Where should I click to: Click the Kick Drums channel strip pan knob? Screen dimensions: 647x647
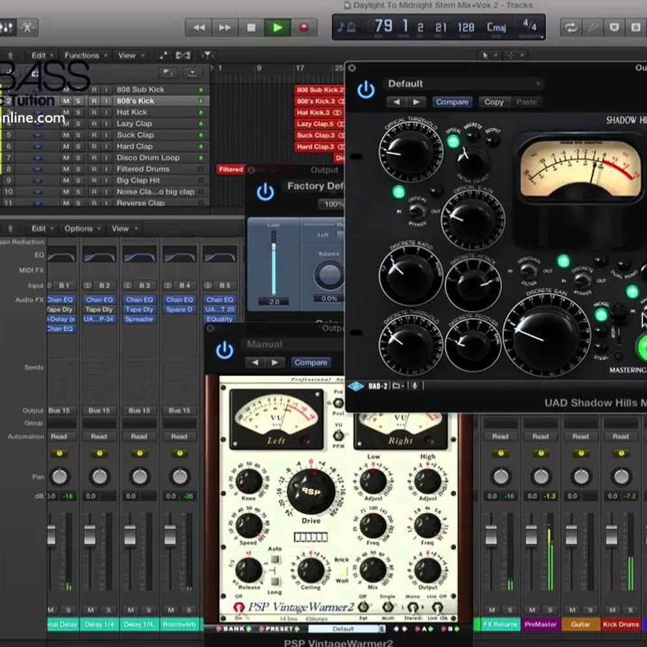621,477
